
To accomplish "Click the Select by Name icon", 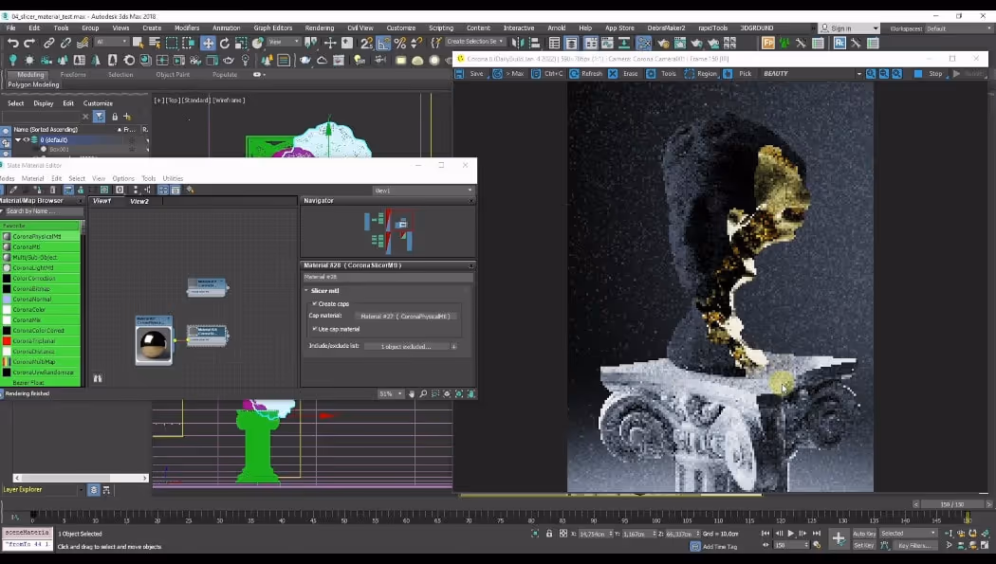I will [x=155, y=44].
